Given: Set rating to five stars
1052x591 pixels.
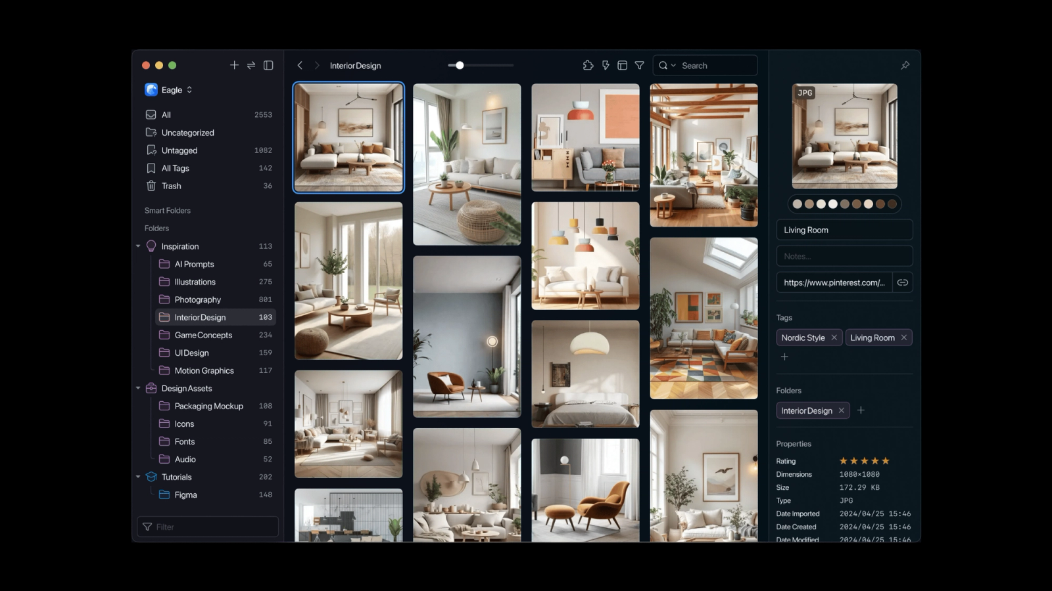Looking at the screenshot, I should (x=886, y=461).
